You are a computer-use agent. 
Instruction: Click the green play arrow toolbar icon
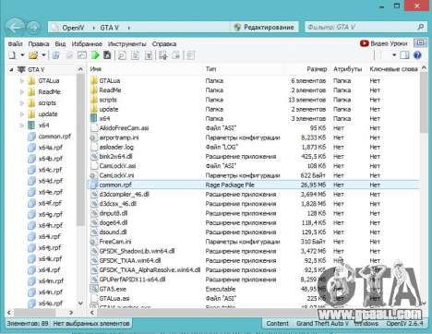[x=95, y=55]
